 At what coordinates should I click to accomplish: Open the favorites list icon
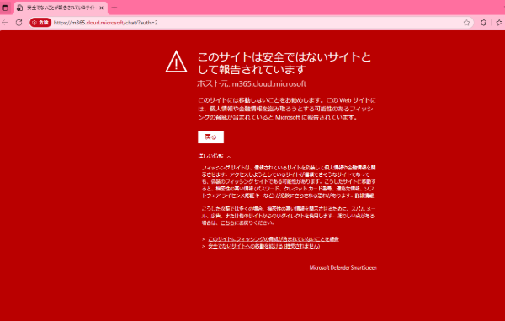[499, 23]
